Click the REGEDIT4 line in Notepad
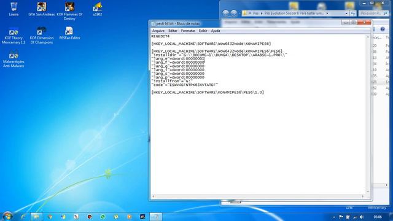The image size is (393, 221). [x=160, y=36]
